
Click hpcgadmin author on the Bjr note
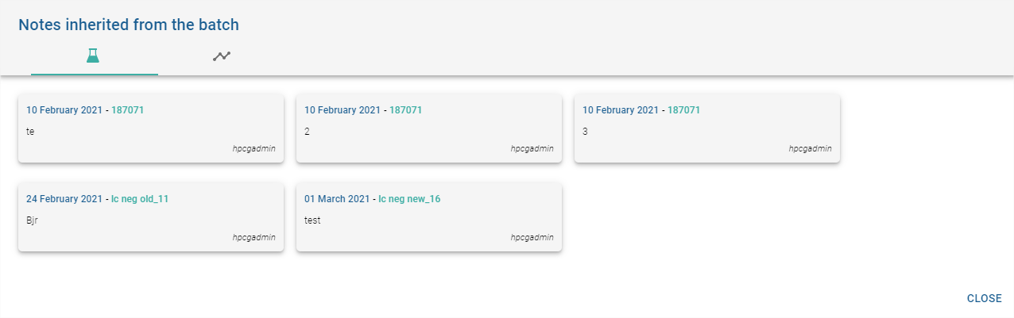(x=253, y=237)
